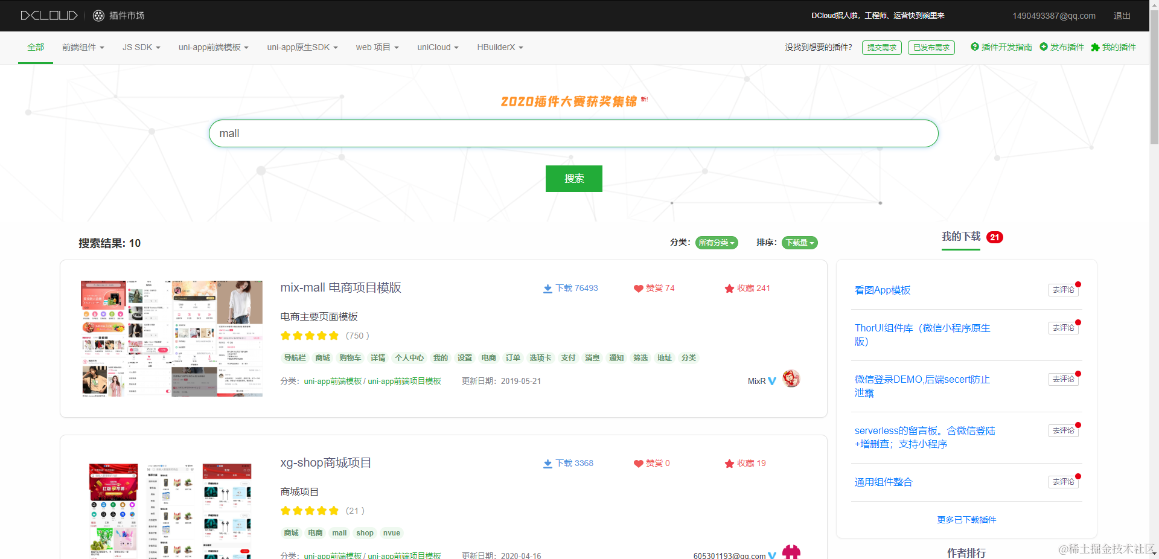Expand the HBuilderX menu
This screenshot has width=1159, height=559.
point(500,47)
